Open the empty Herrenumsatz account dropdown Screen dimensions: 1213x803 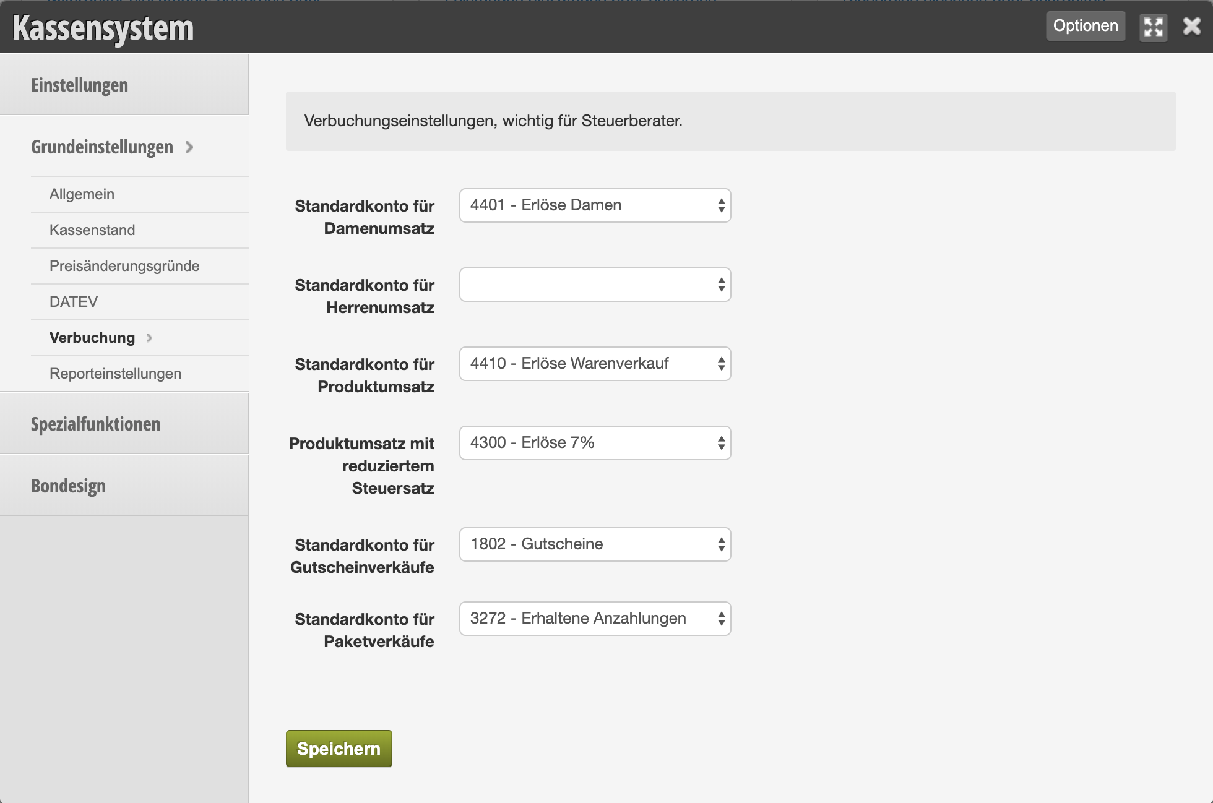[595, 285]
